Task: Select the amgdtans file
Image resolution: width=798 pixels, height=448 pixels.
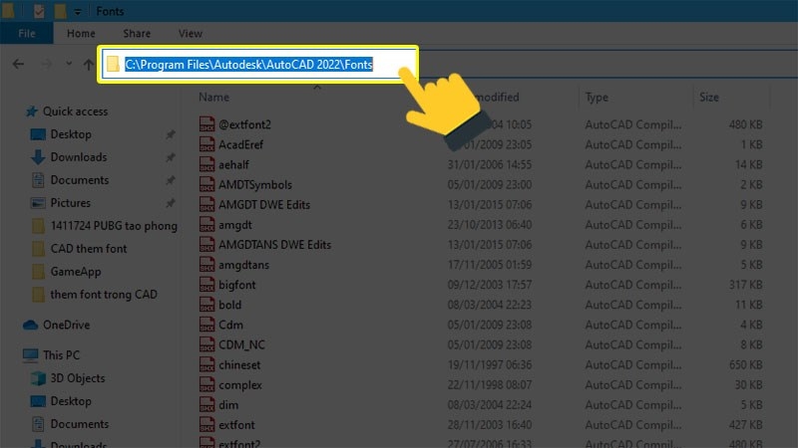Action: coord(243,265)
